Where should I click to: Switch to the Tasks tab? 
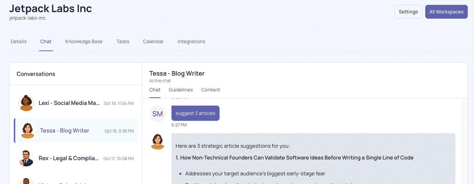123,41
